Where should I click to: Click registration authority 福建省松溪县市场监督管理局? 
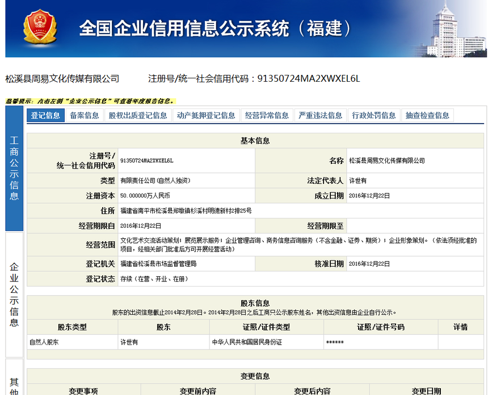click(x=158, y=264)
